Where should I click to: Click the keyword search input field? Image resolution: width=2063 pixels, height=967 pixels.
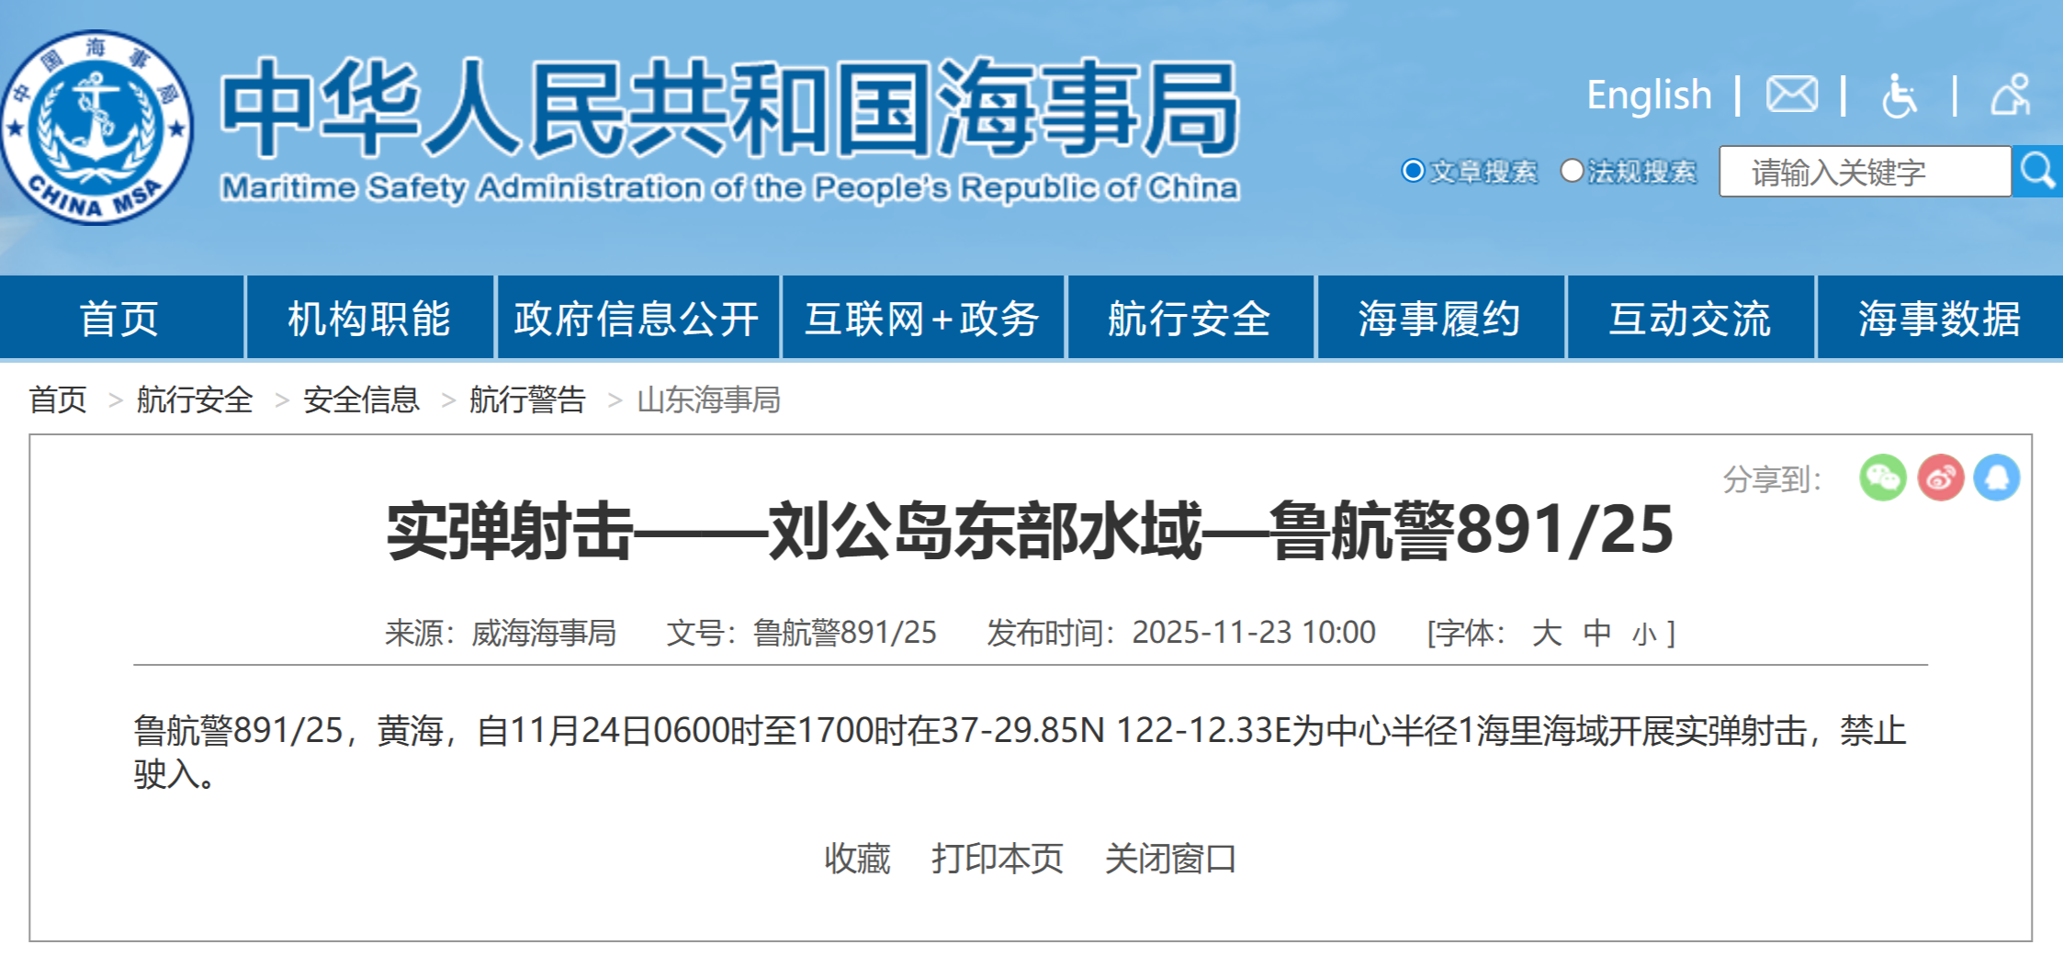tap(1864, 172)
